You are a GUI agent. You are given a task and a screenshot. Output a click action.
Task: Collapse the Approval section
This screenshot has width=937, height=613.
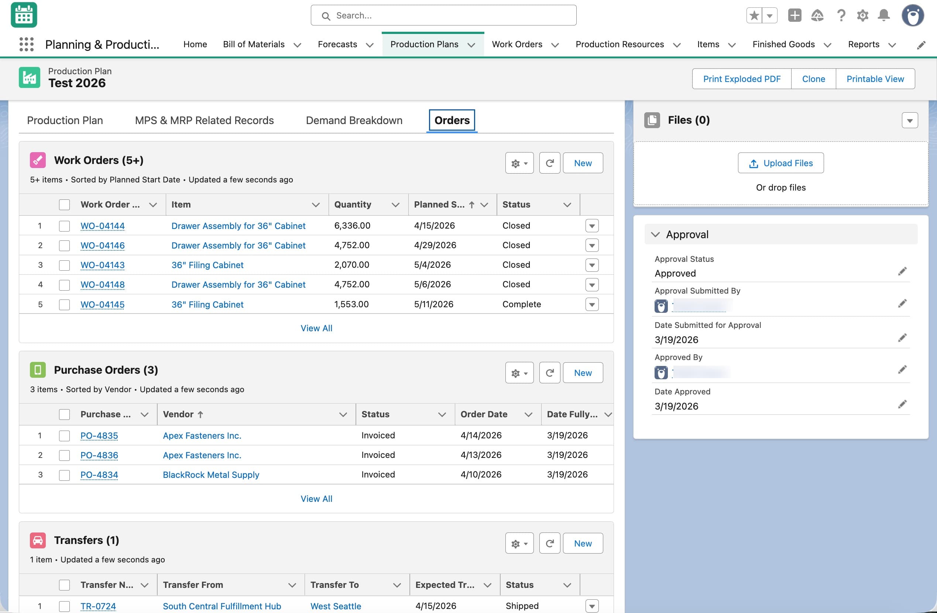pyautogui.click(x=655, y=234)
